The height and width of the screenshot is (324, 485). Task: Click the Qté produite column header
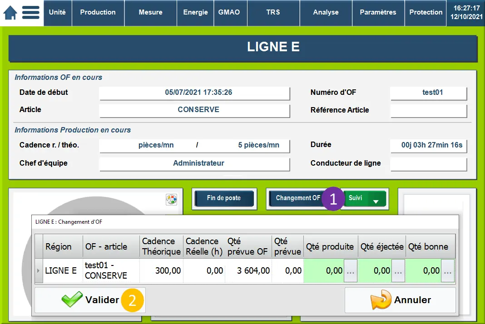pyautogui.click(x=330, y=246)
